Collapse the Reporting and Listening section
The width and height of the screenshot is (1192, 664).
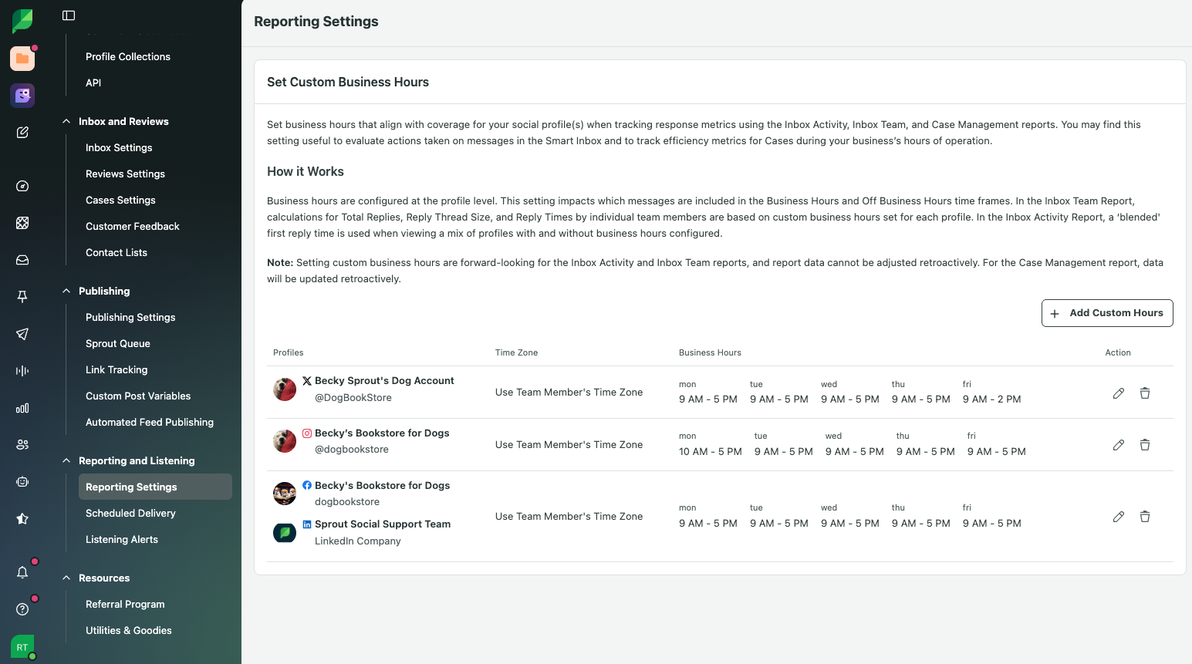(66, 460)
